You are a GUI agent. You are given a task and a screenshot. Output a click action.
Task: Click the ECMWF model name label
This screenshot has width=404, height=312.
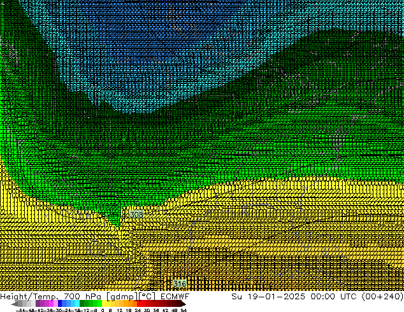tap(175, 296)
